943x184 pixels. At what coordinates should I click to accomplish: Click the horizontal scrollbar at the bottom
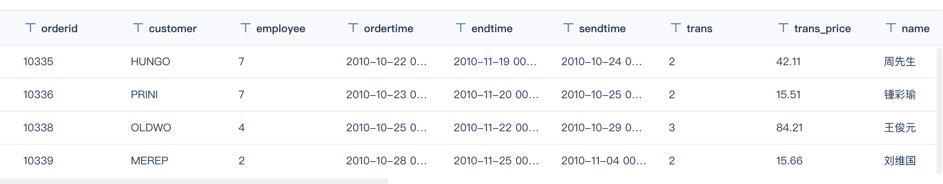pos(195,181)
